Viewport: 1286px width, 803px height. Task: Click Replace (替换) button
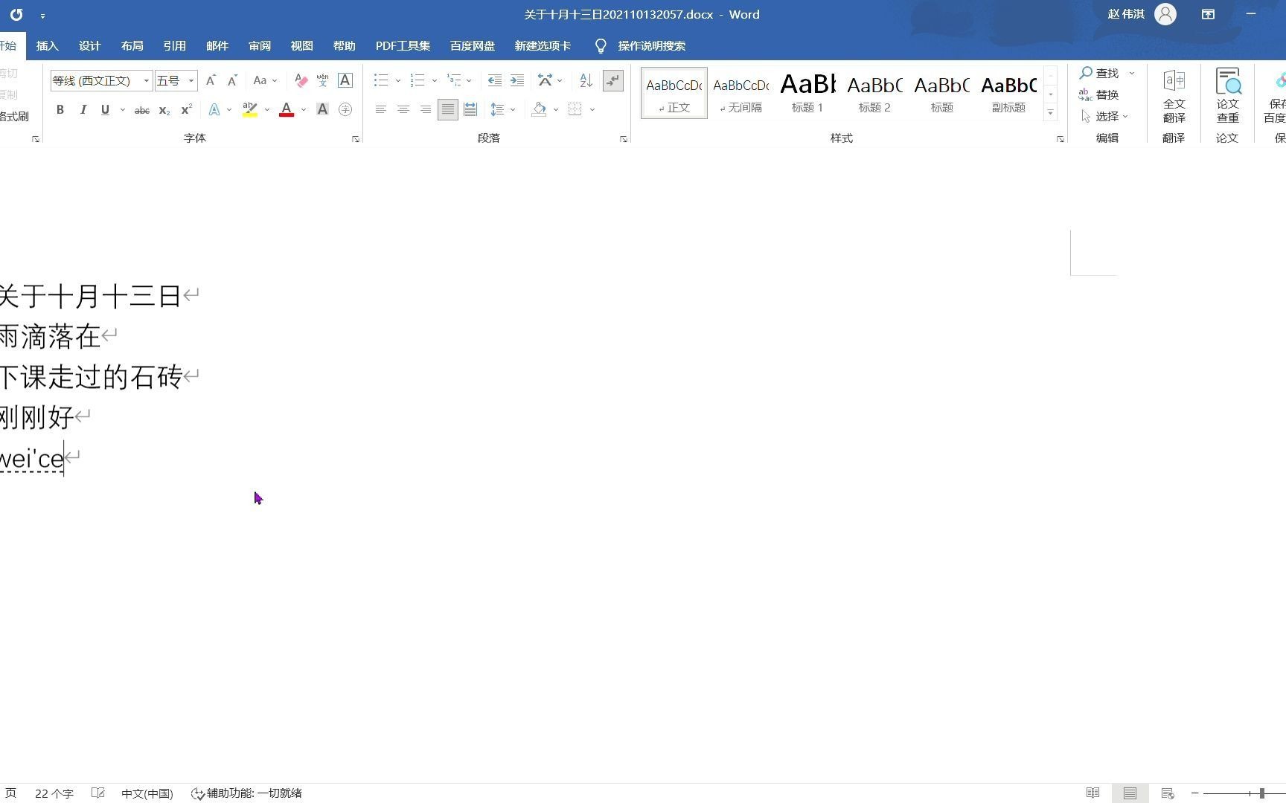(x=1099, y=94)
